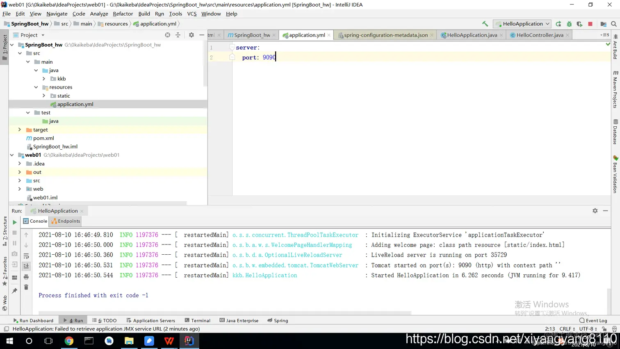The width and height of the screenshot is (620, 349).
Task: Open the Spring tool window
Action: click(x=278, y=320)
